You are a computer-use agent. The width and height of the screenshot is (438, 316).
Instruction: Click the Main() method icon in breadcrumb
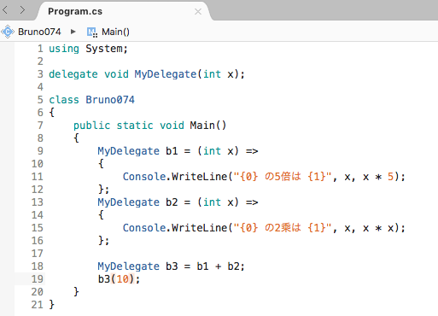point(92,32)
